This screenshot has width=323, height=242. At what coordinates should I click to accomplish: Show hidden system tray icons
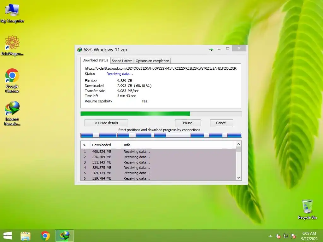pos(270,236)
